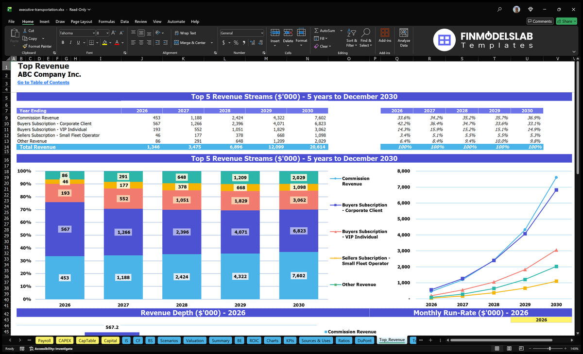Viewport: 583px width, 354px height.
Task: Switch to the Insert ribbon tab
Action: pyautogui.click(x=44, y=21)
